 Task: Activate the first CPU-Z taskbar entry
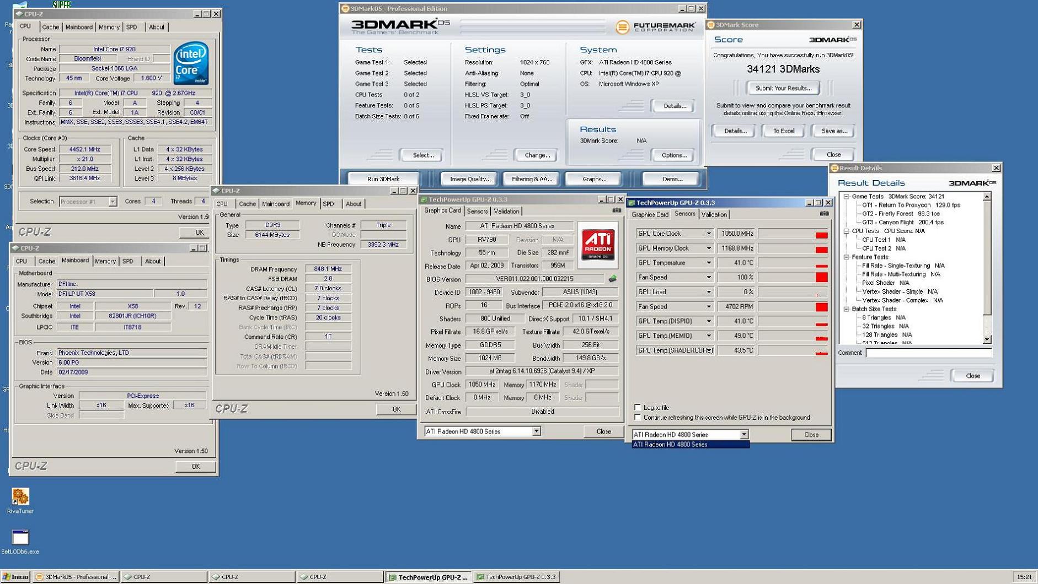click(164, 577)
